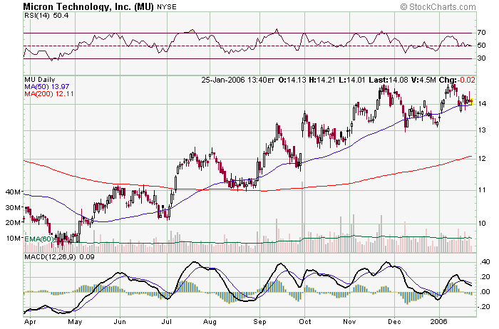Screen dimensions: 499x329
Task: Click the O:14.13 open value
Action: point(292,80)
